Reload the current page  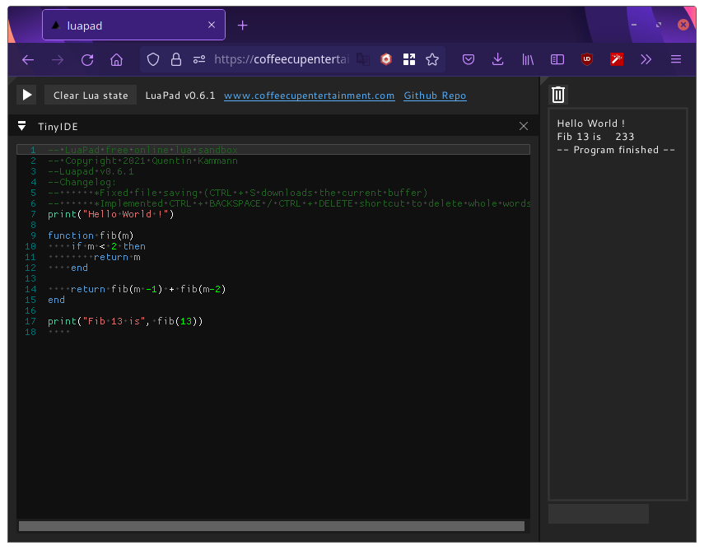87,60
